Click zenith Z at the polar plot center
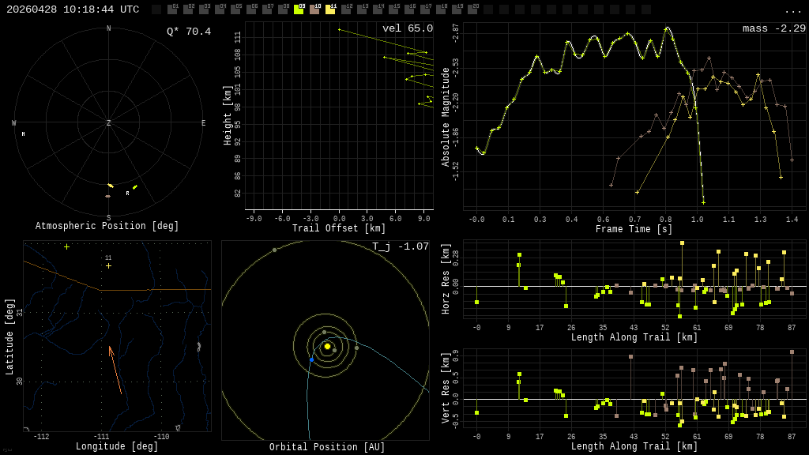Image resolution: width=809 pixels, height=455 pixels. (x=108, y=122)
